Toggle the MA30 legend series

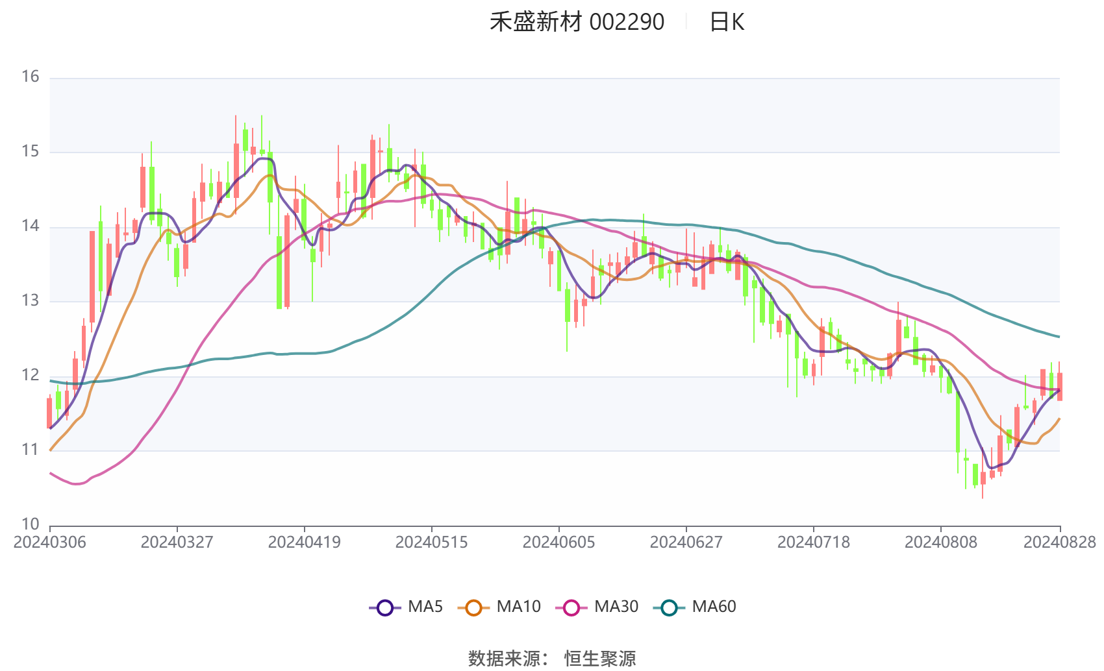coord(597,607)
